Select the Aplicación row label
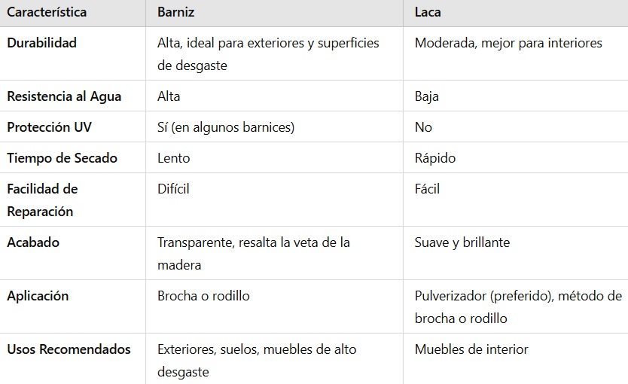The width and height of the screenshot is (628, 384). coord(38,296)
